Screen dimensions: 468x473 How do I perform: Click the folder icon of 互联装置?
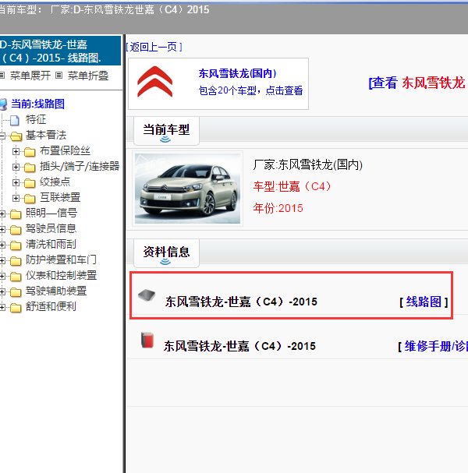(30, 199)
